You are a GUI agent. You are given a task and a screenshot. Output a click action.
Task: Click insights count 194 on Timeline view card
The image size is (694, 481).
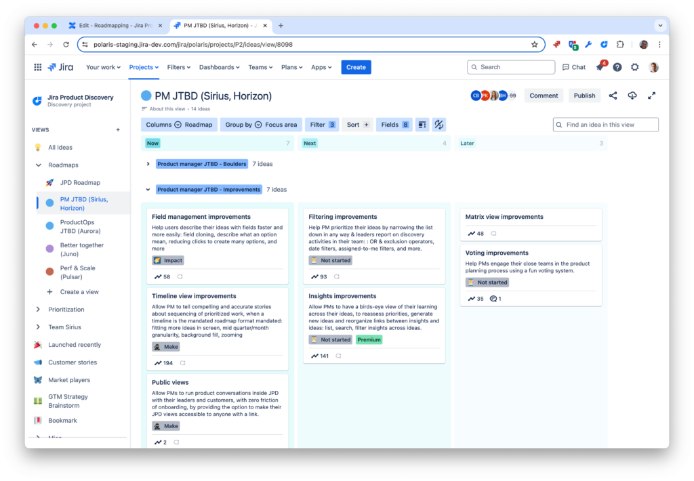pyautogui.click(x=163, y=363)
